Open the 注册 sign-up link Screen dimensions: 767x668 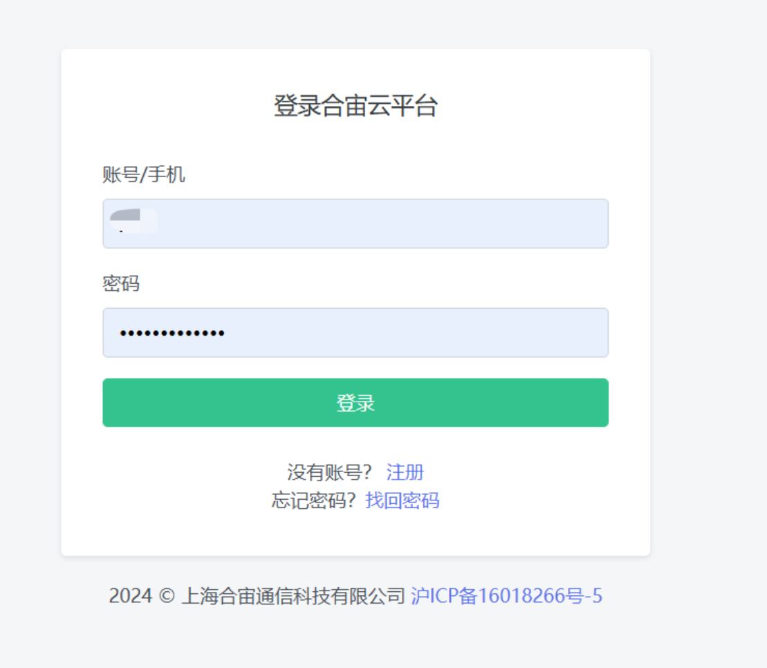click(405, 473)
